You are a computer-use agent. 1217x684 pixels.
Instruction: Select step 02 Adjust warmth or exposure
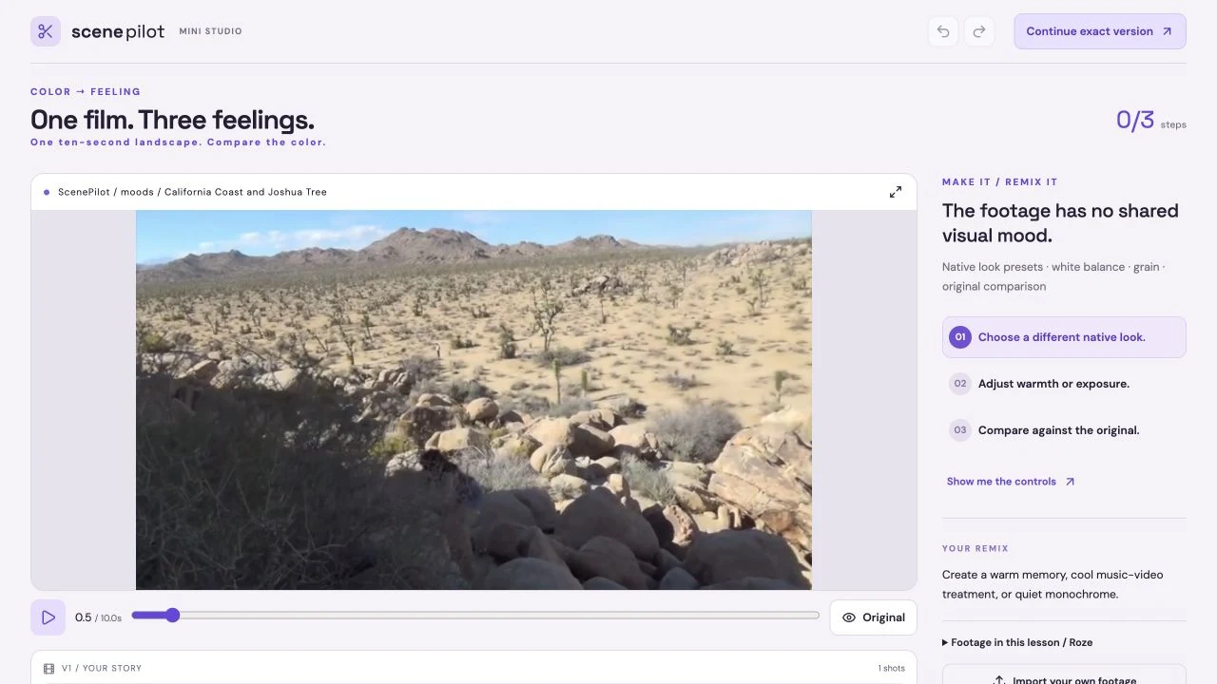click(x=1064, y=384)
